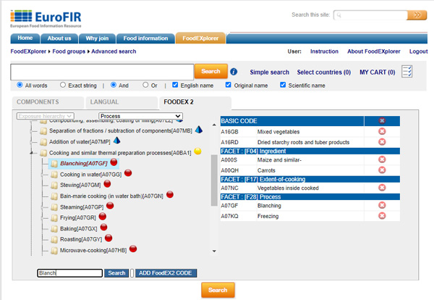Screen dimensions: 434x300
Task: Uncheck the Original name checkbox
Action: (229, 85)
